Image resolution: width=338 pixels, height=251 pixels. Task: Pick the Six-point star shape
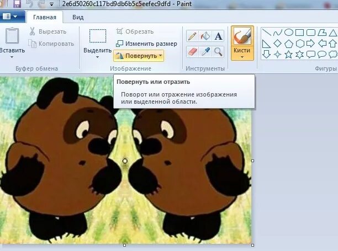[x=300, y=55]
